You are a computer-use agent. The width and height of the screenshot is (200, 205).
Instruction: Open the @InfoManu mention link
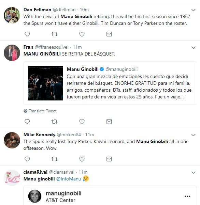point(69,179)
